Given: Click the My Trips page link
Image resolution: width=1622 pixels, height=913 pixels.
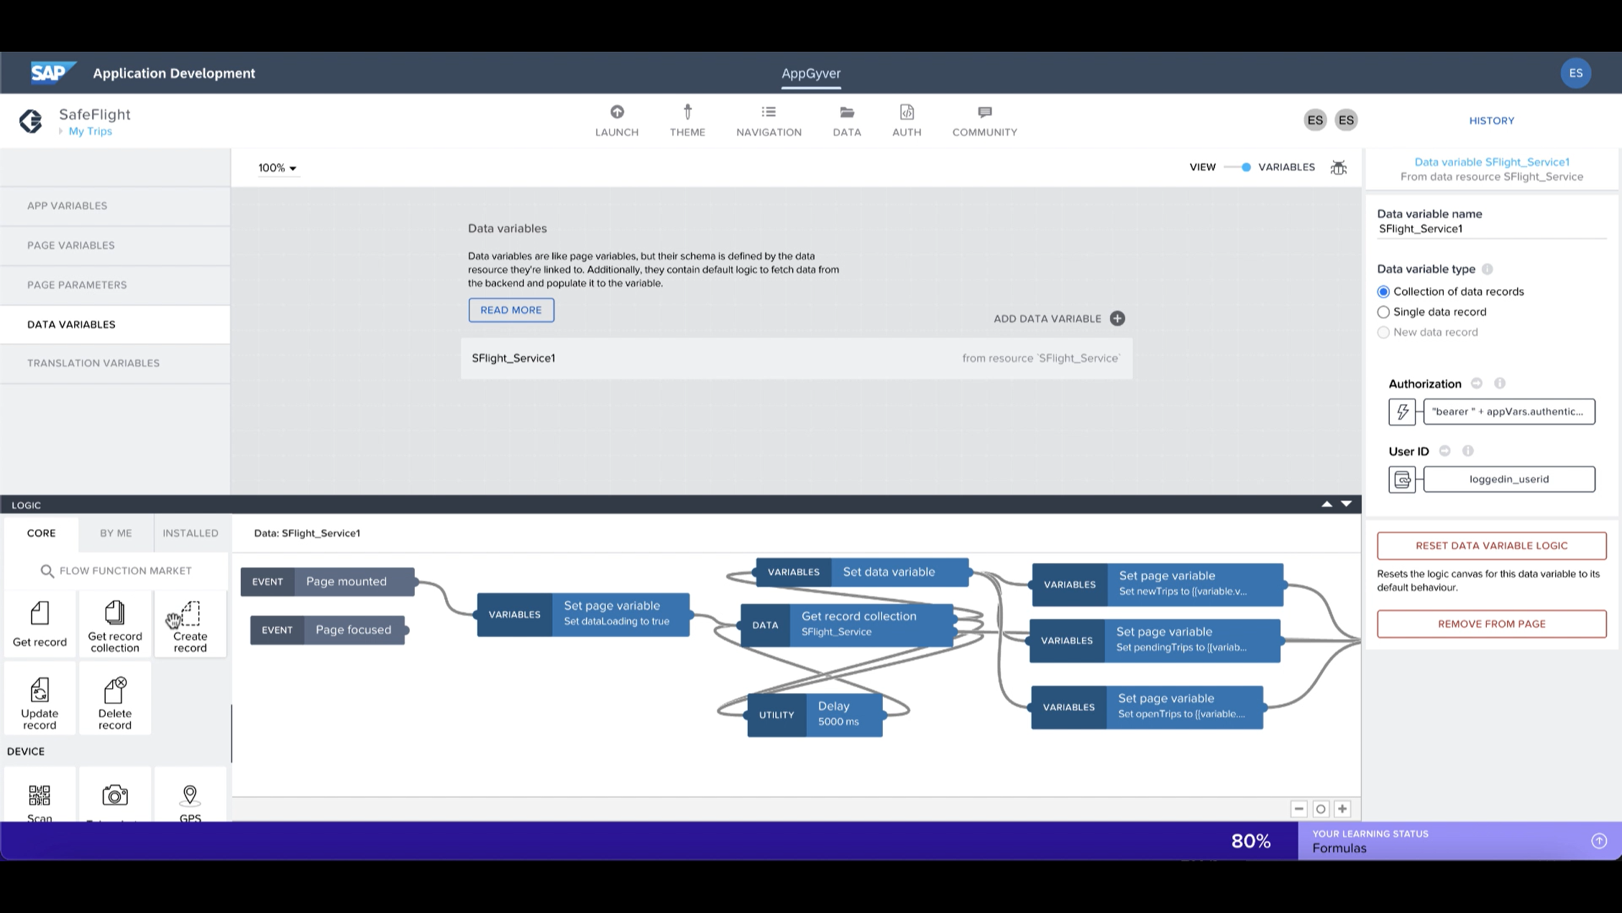Looking at the screenshot, I should (x=90, y=132).
